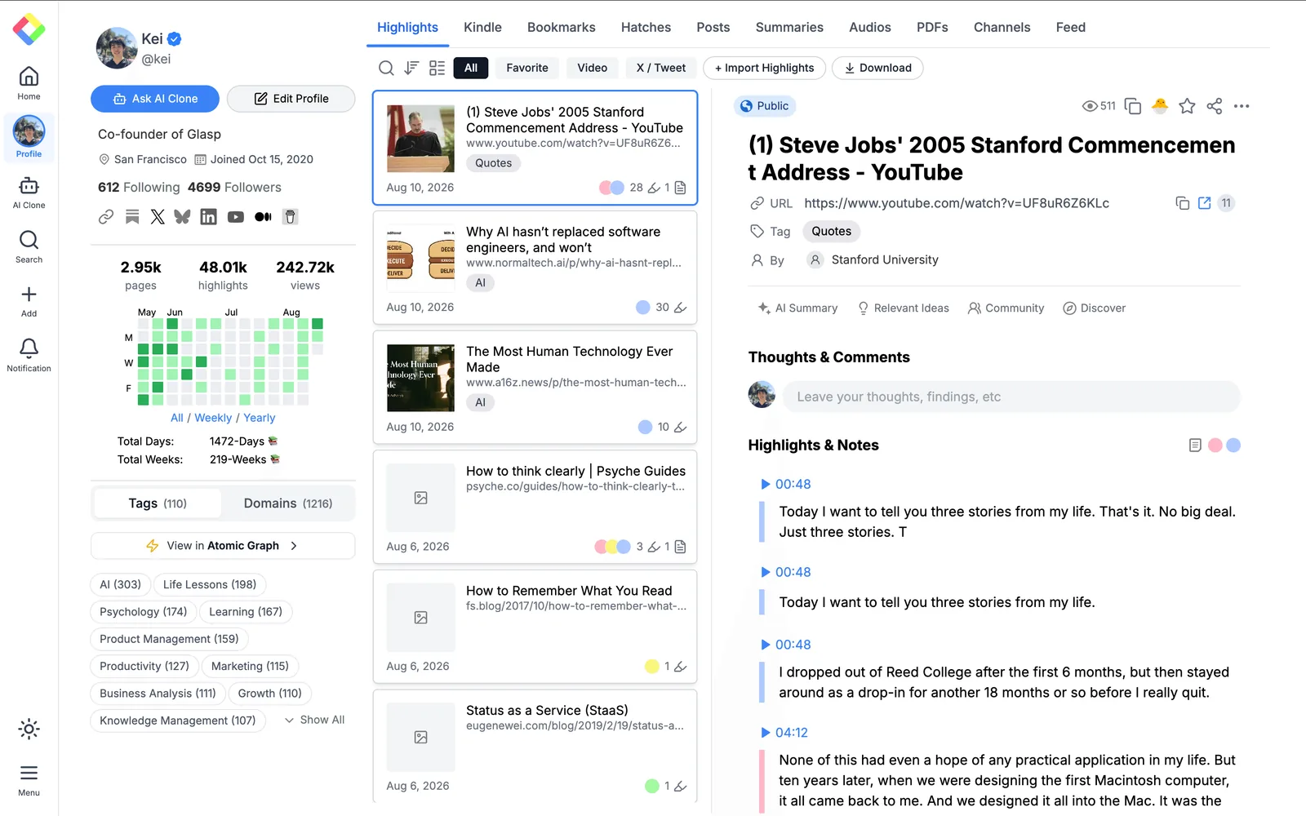Share the Steve Jobs article

pyautogui.click(x=1215, y=106)
